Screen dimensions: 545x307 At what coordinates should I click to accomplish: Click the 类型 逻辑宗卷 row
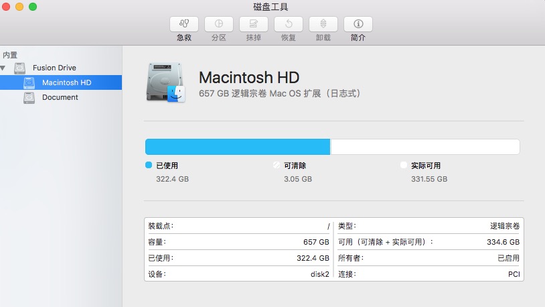(429, 226)
